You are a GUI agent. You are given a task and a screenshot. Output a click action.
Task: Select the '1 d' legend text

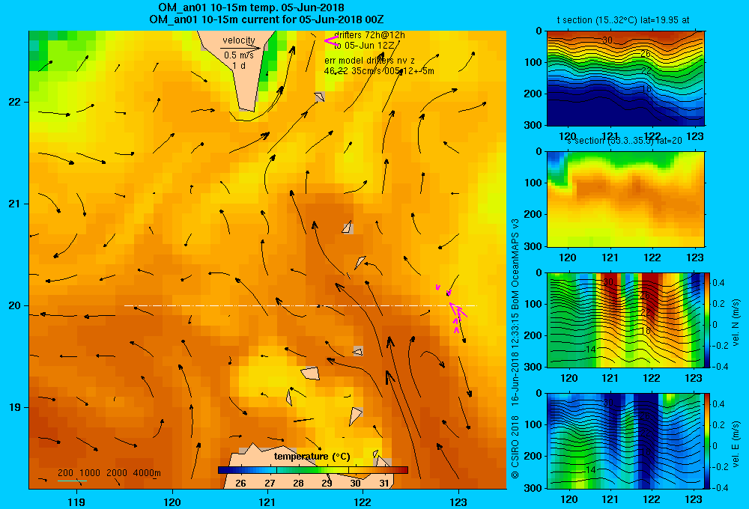[x=239, y=66]
